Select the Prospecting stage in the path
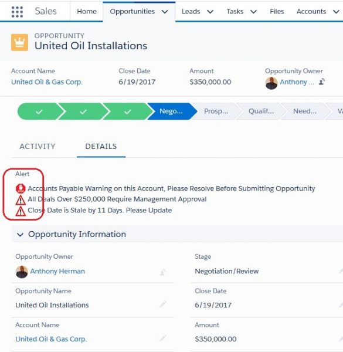Viewport: 343px width, 352px height. click(216, 111)
